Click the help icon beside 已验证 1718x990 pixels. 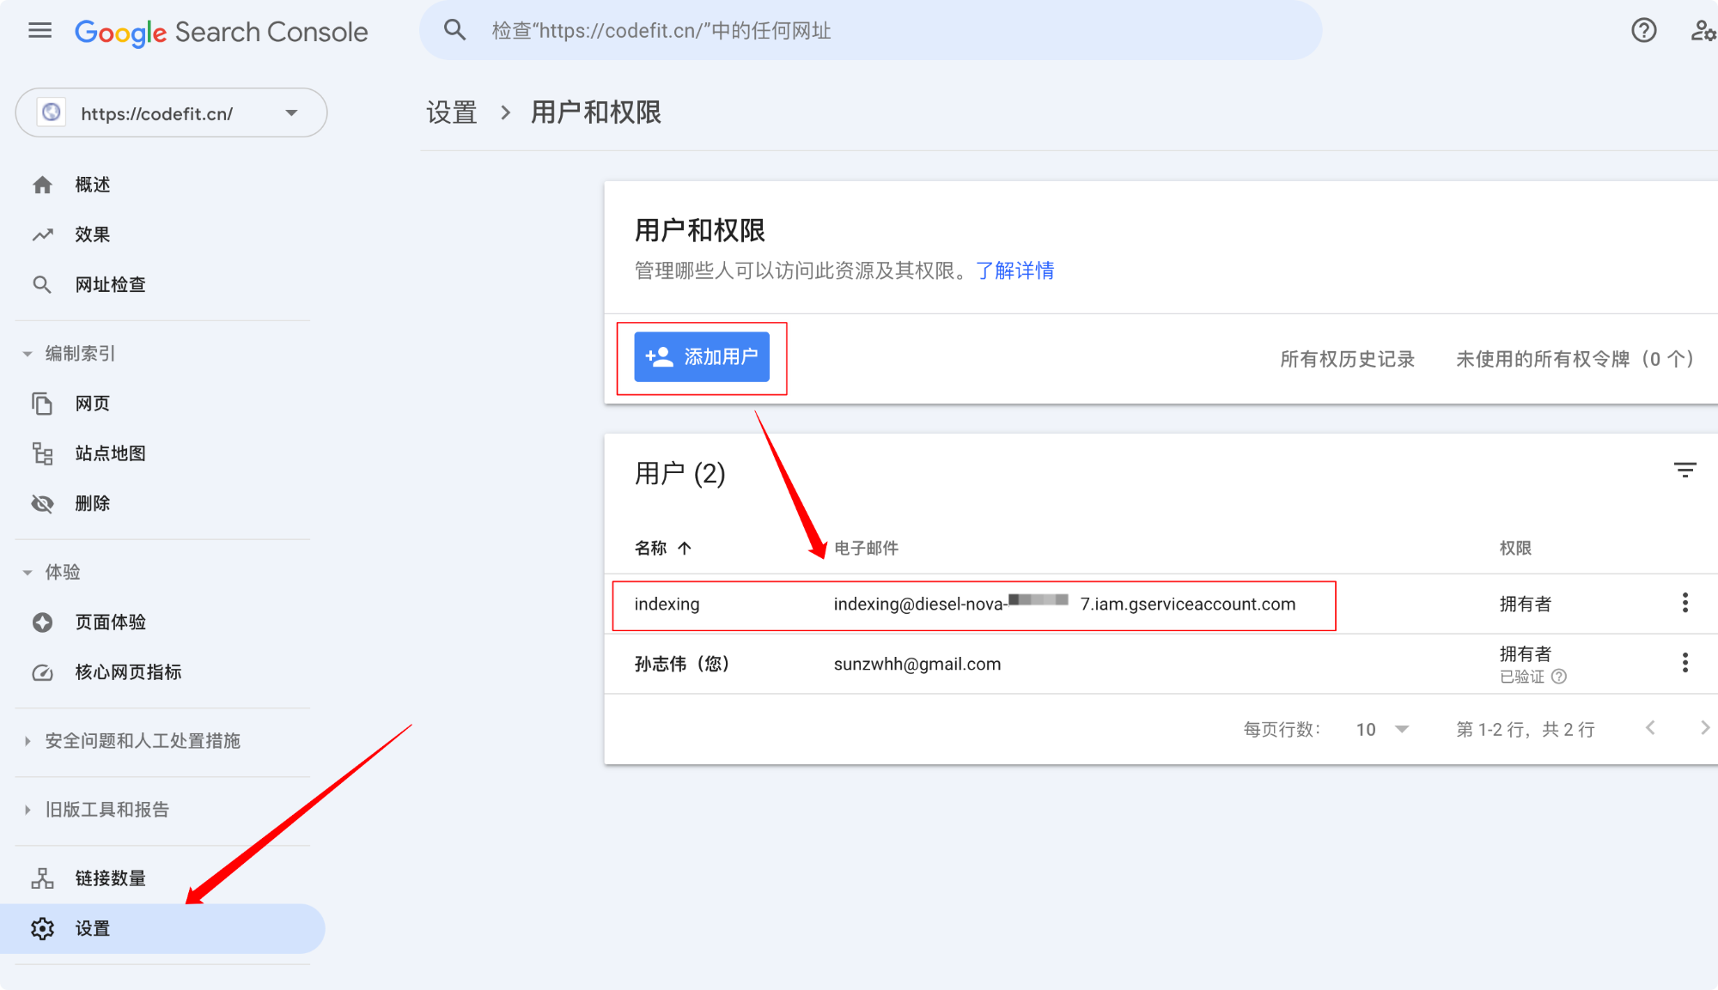[1559, 677]
